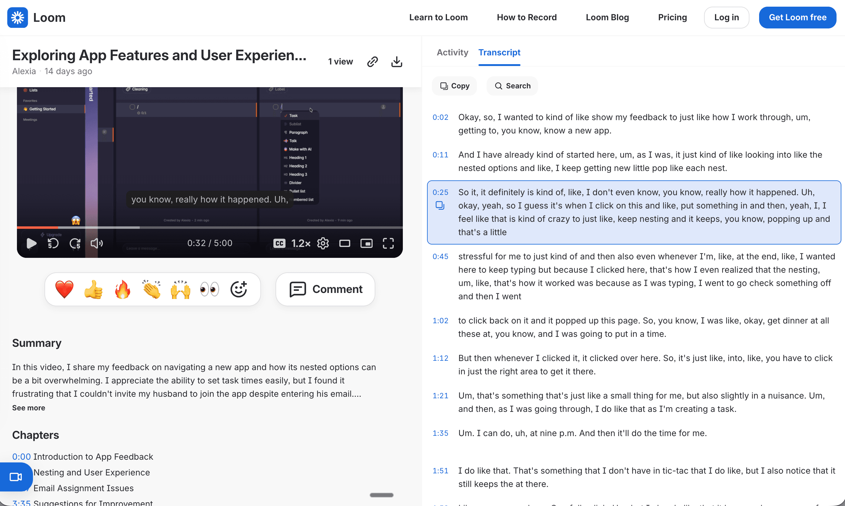
Task: Click the Comment button
Action: tap(325, 289)
